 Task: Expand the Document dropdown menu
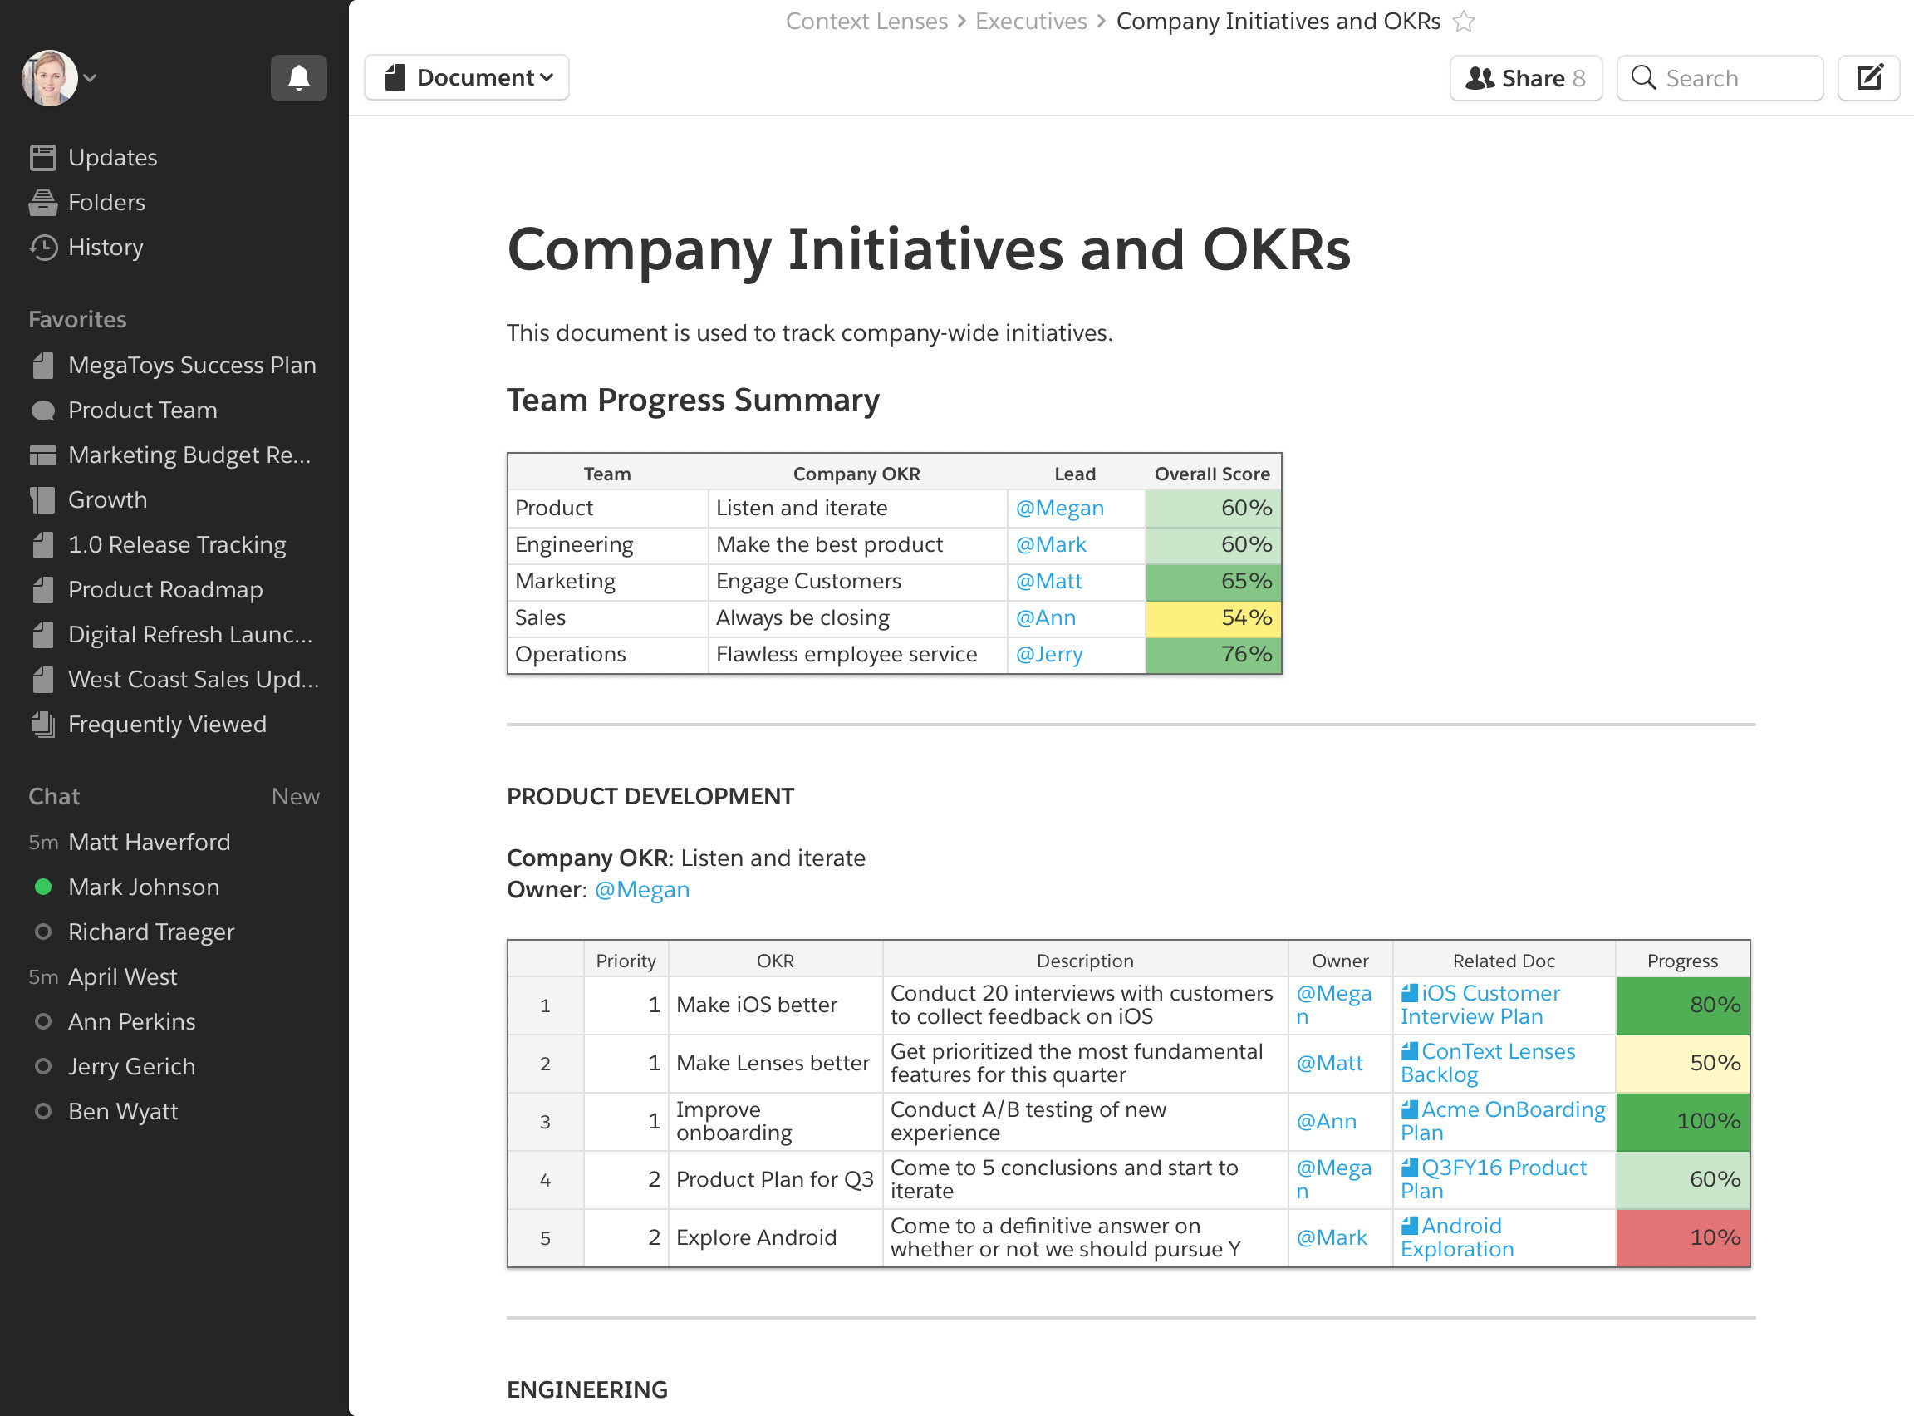click(x=467, y=78)
